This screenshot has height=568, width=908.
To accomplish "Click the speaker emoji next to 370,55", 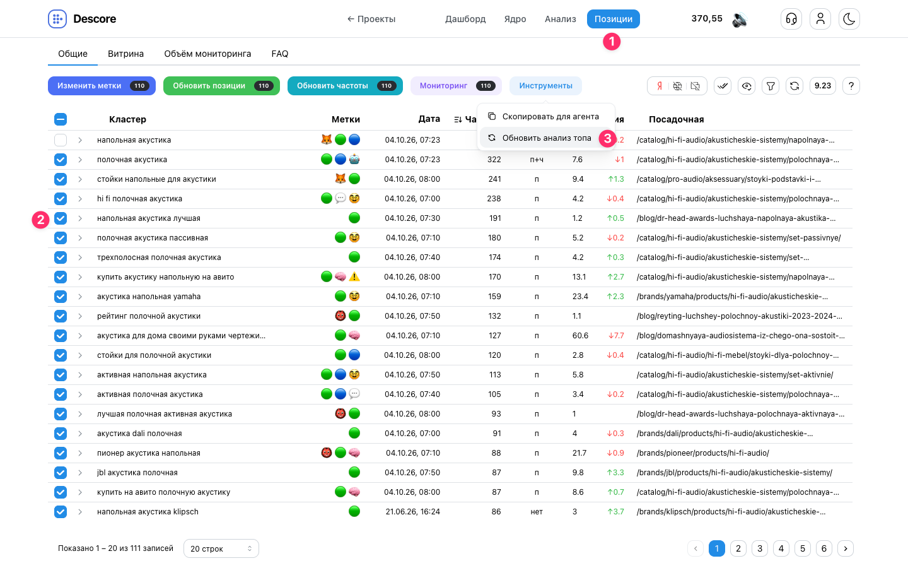I will (x=740, y=20).
